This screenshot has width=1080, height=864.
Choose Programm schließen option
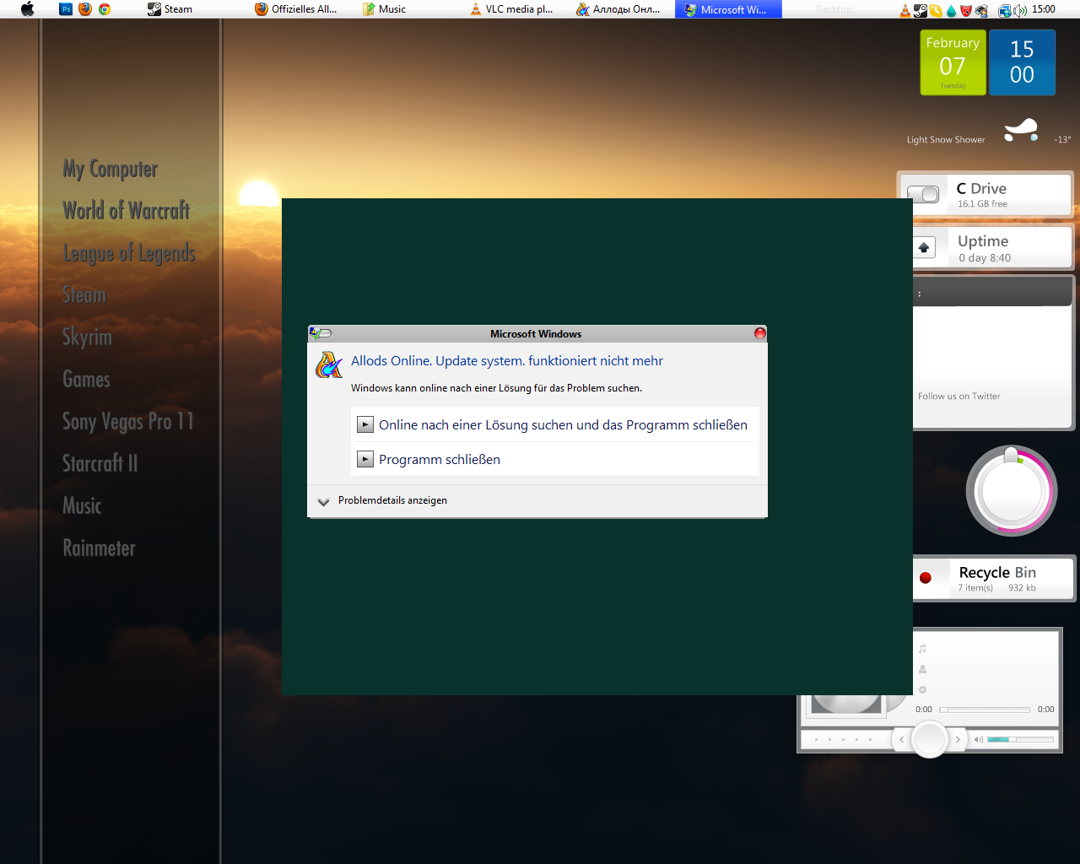click(x=555, y=459)
